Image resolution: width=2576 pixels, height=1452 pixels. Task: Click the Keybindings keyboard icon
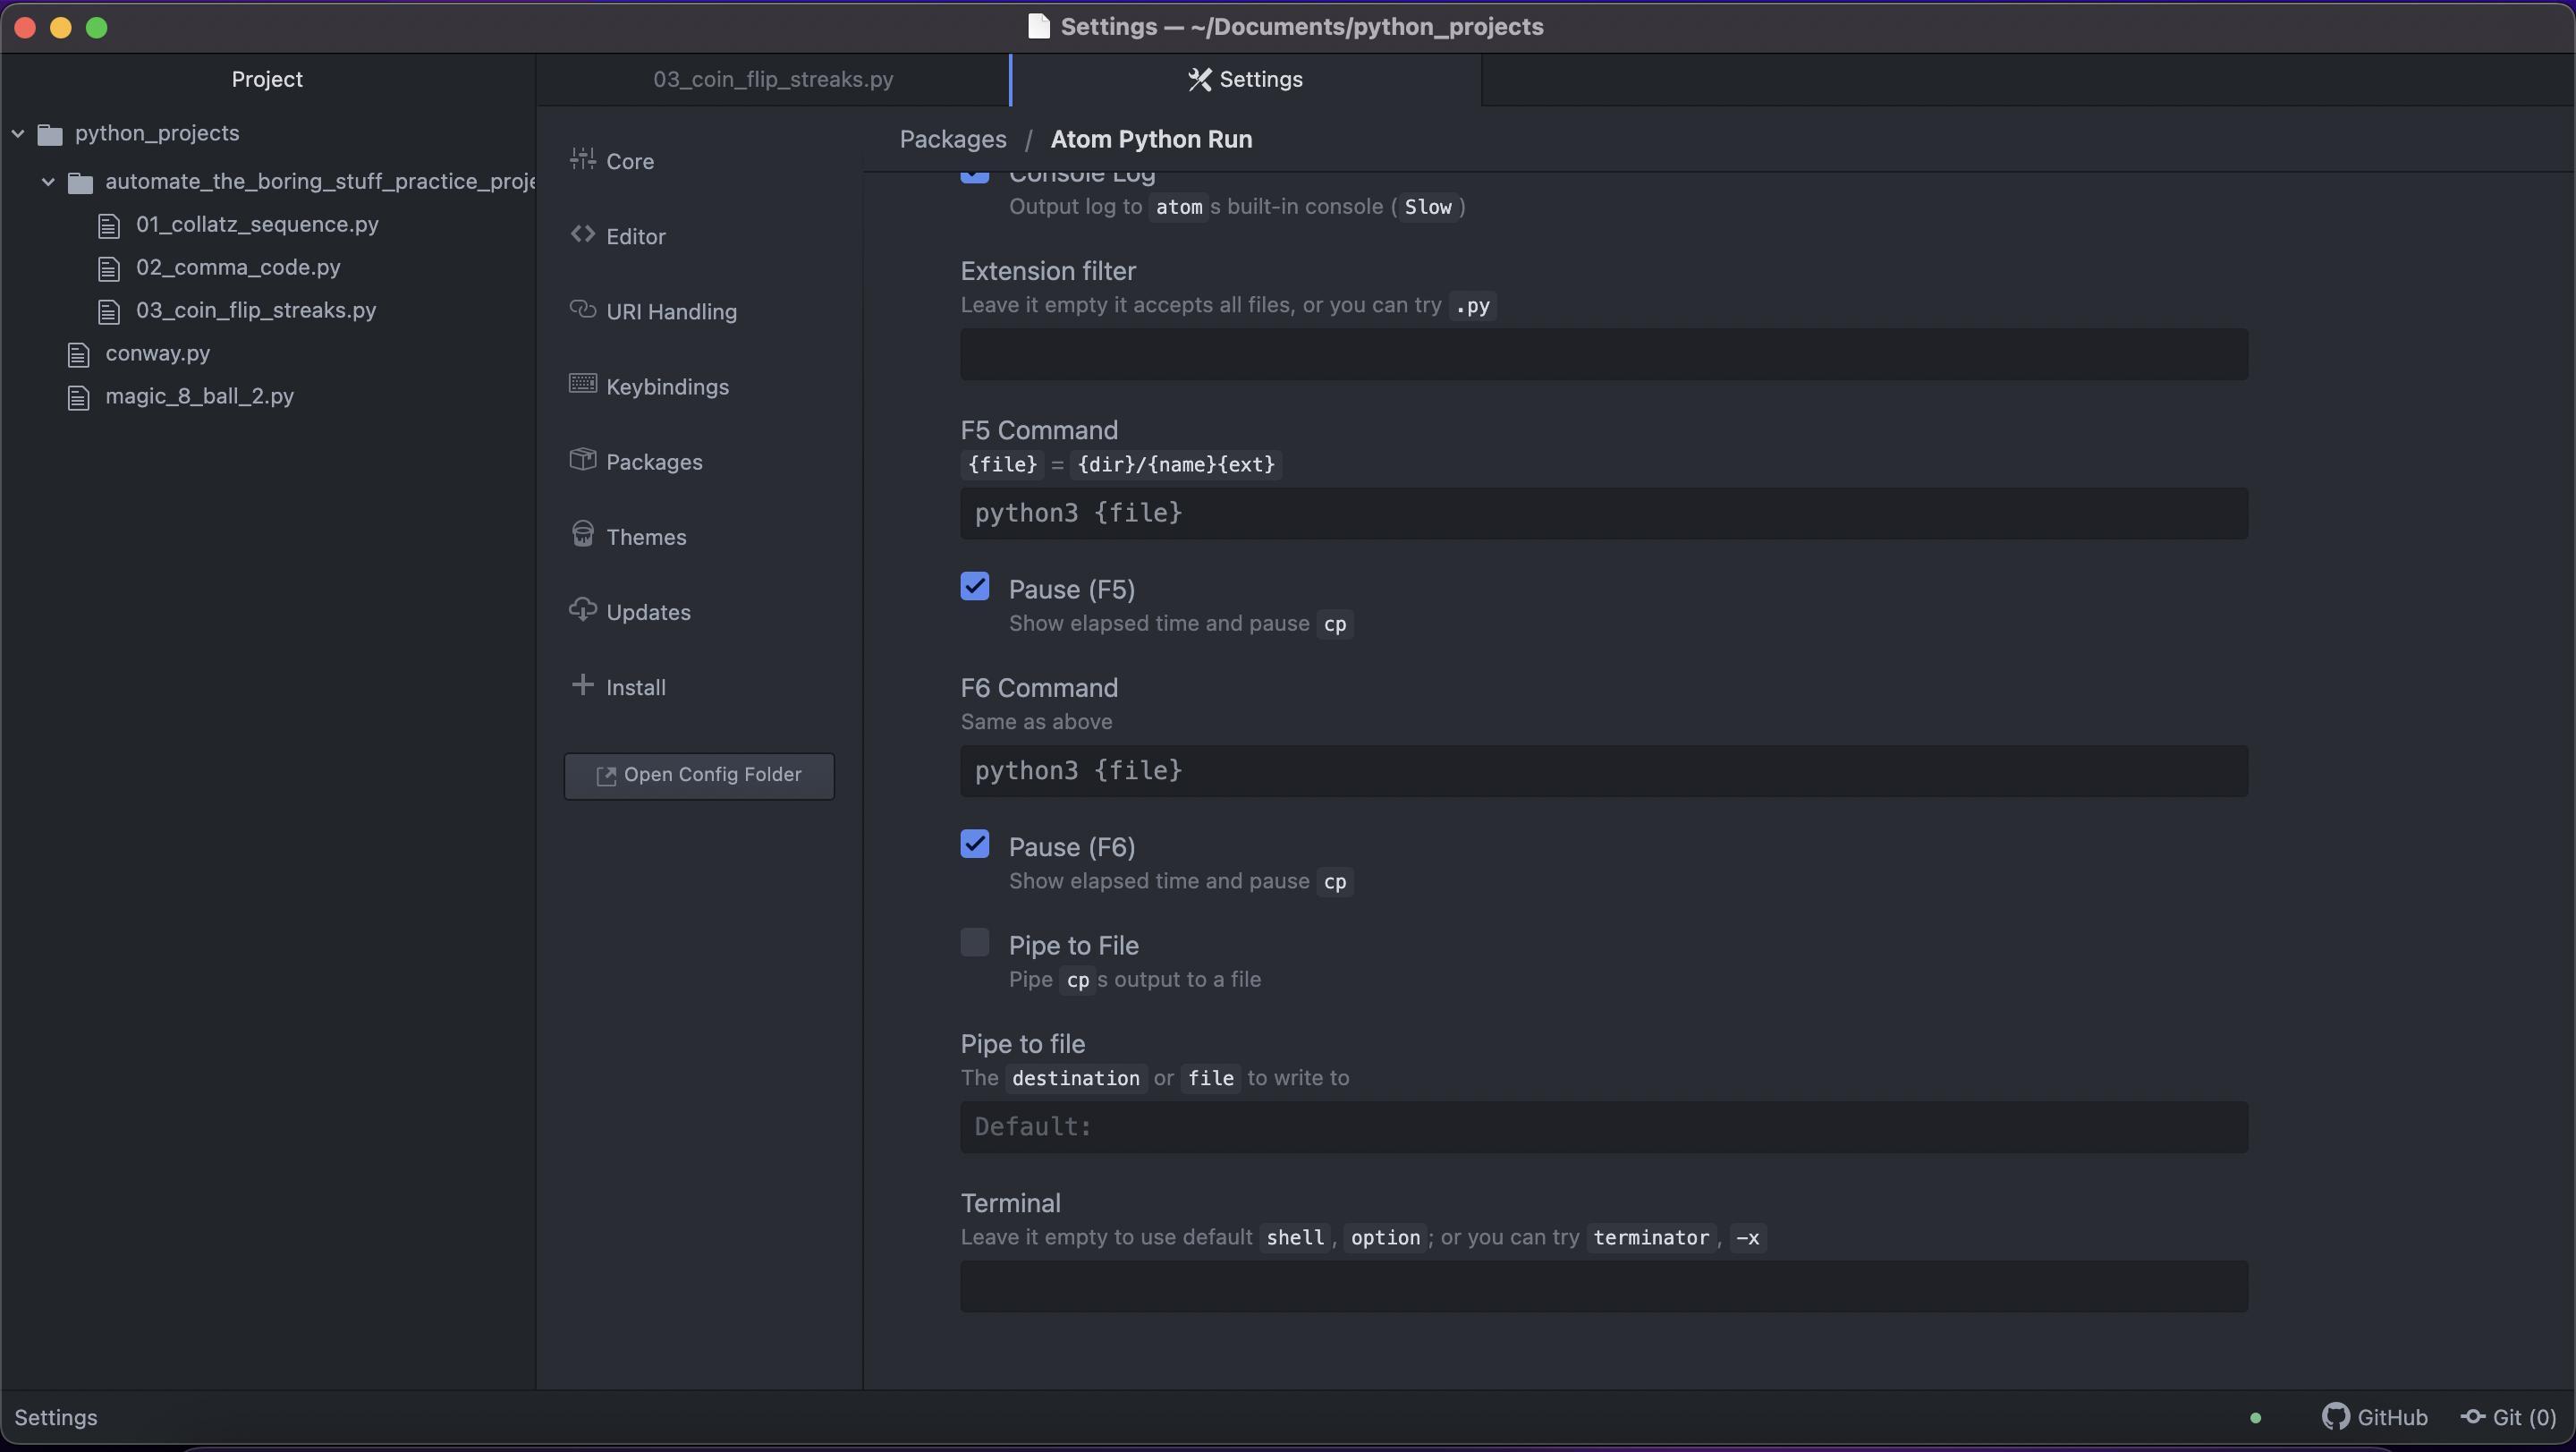582,384
